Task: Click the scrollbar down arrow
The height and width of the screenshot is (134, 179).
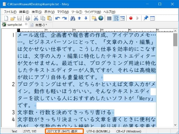Action: (x=175, y=125)
